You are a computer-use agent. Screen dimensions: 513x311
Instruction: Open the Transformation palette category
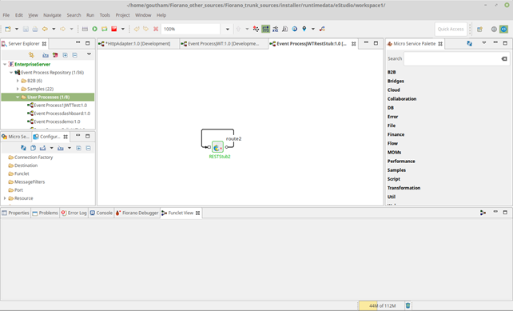click(x=404, y=188)
